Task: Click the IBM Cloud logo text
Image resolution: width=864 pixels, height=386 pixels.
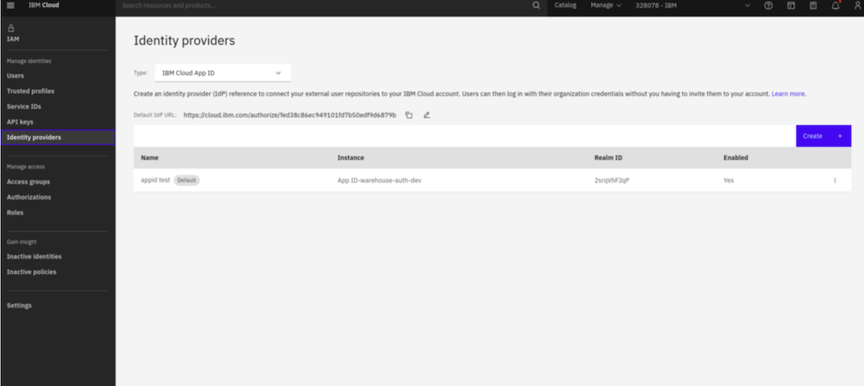Action: coord(44,6)
